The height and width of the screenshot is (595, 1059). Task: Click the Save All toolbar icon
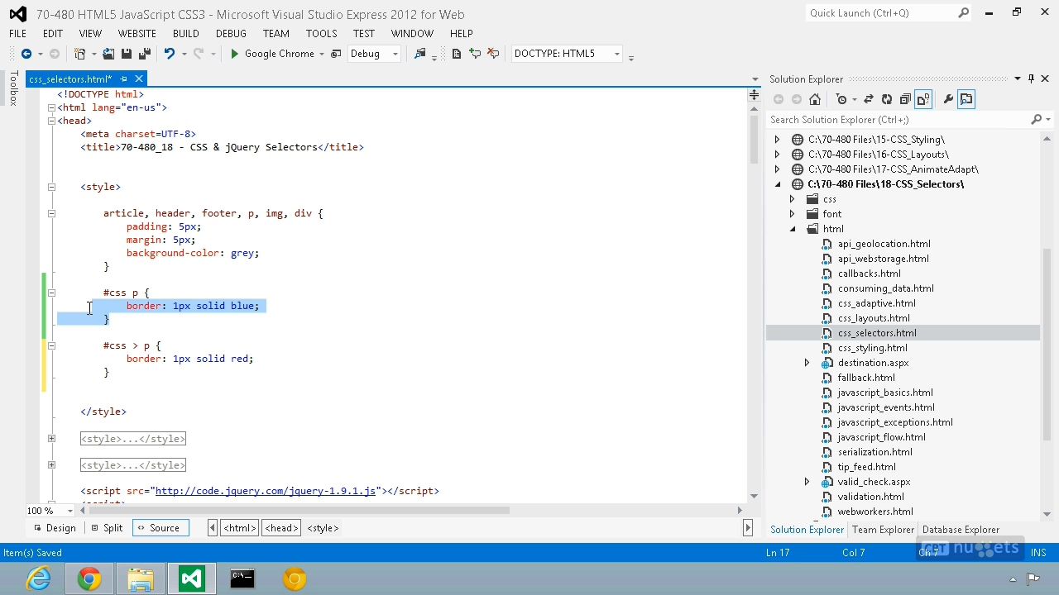pos(144,54)
